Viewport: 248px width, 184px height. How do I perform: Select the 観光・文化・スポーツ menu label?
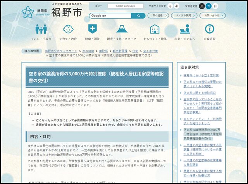coord(121,39)
